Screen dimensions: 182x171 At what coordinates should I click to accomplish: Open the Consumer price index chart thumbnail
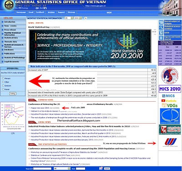(13, 117)
